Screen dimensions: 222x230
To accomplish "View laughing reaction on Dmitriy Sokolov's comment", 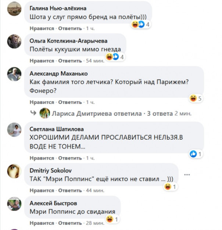I will (x=170, y=187).
